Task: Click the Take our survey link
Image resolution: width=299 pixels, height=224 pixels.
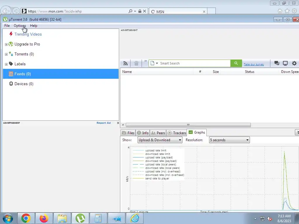Action: tap(254, 64)
